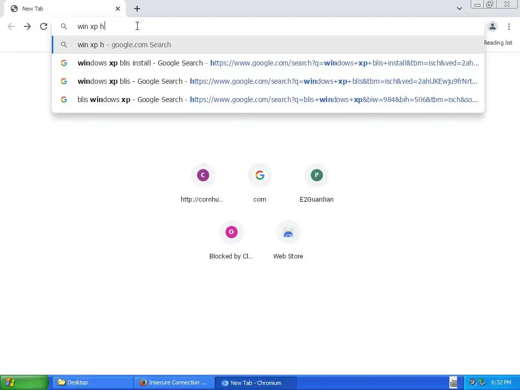This screenshot has height=390, width=520.
Task: Click the network connection tray icon
Action: click(482, 382)
